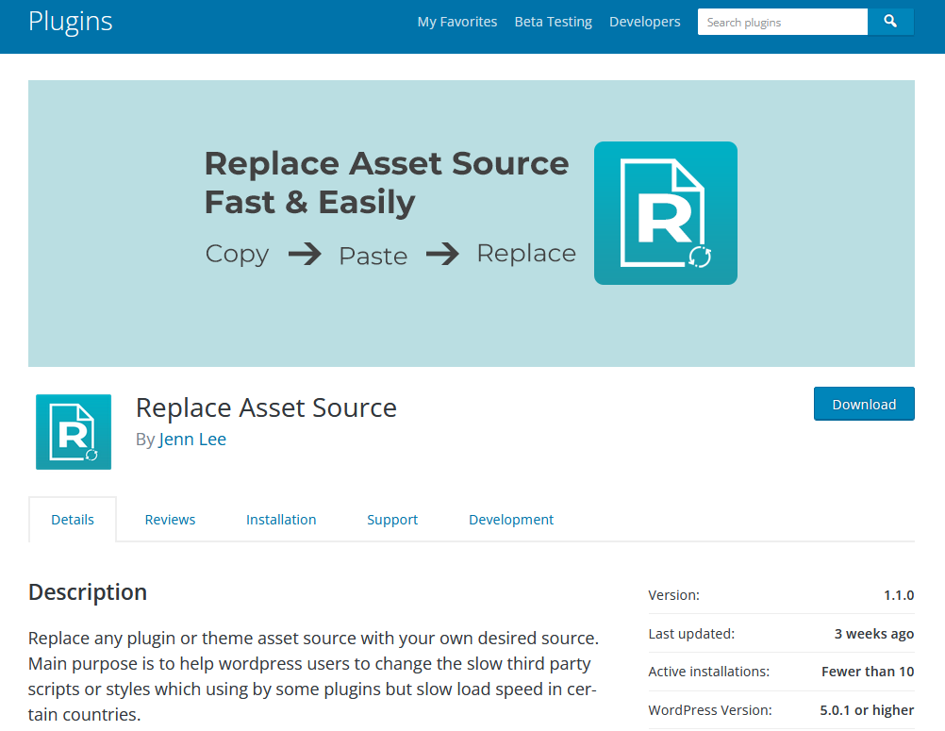Select the Support tab
Screen dimensions: 945x731
pyautogui.click(x=392, y=519)
